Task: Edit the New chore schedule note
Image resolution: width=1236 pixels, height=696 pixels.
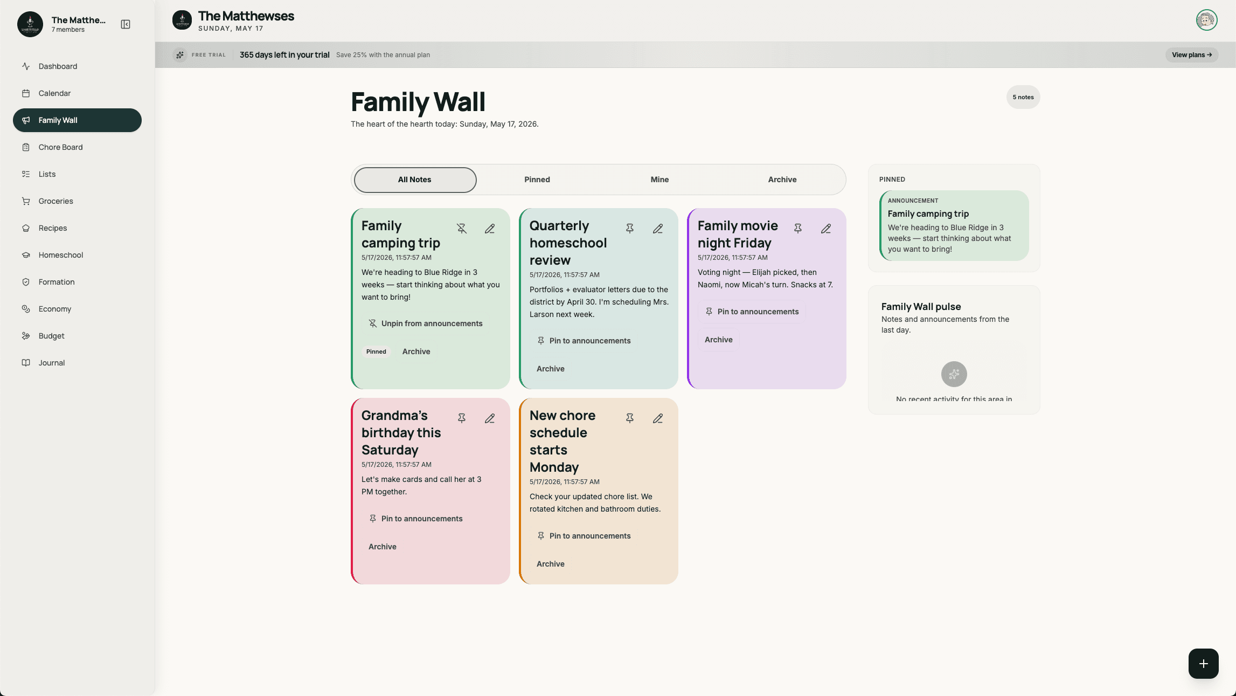Action: (658, 418)
